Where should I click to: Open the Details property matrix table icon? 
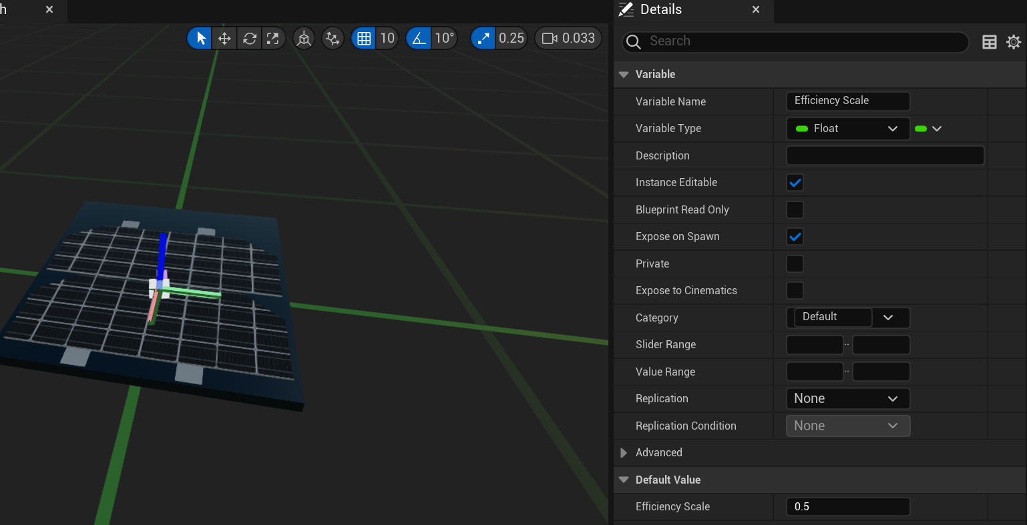coord(990,42)
